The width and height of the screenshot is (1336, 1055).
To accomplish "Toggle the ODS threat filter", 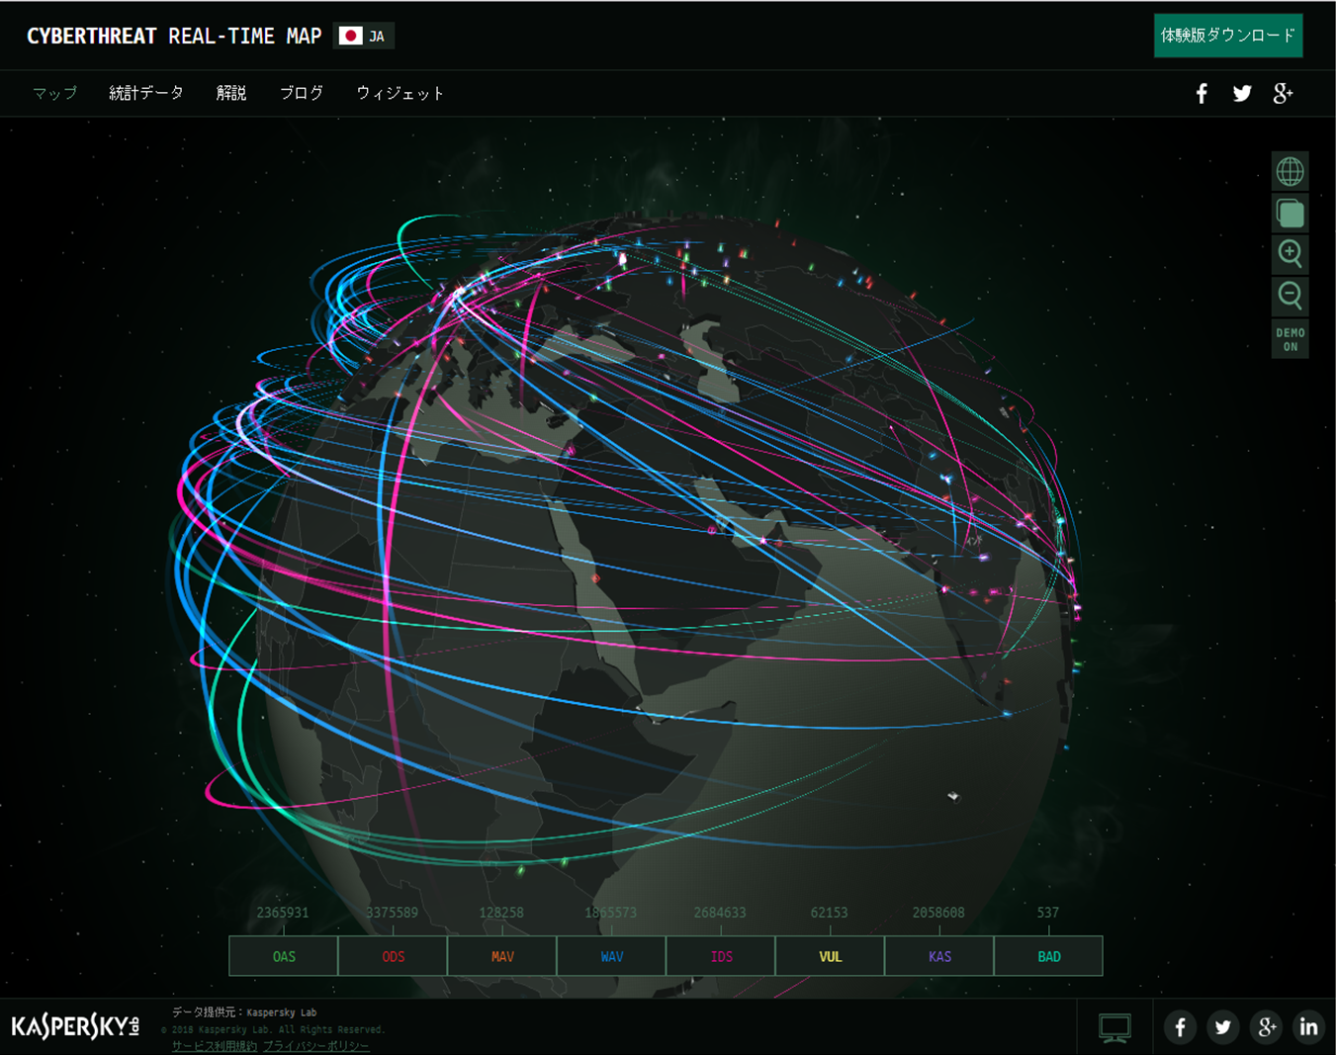I will click(x=393, y=956).
